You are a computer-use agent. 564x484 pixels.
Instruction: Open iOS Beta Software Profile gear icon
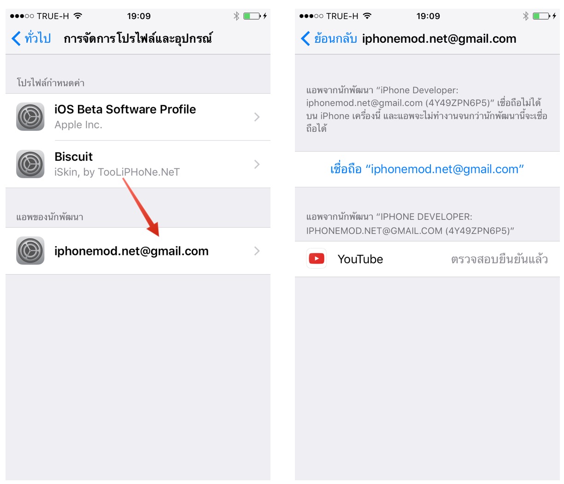[x=30, y=117]
